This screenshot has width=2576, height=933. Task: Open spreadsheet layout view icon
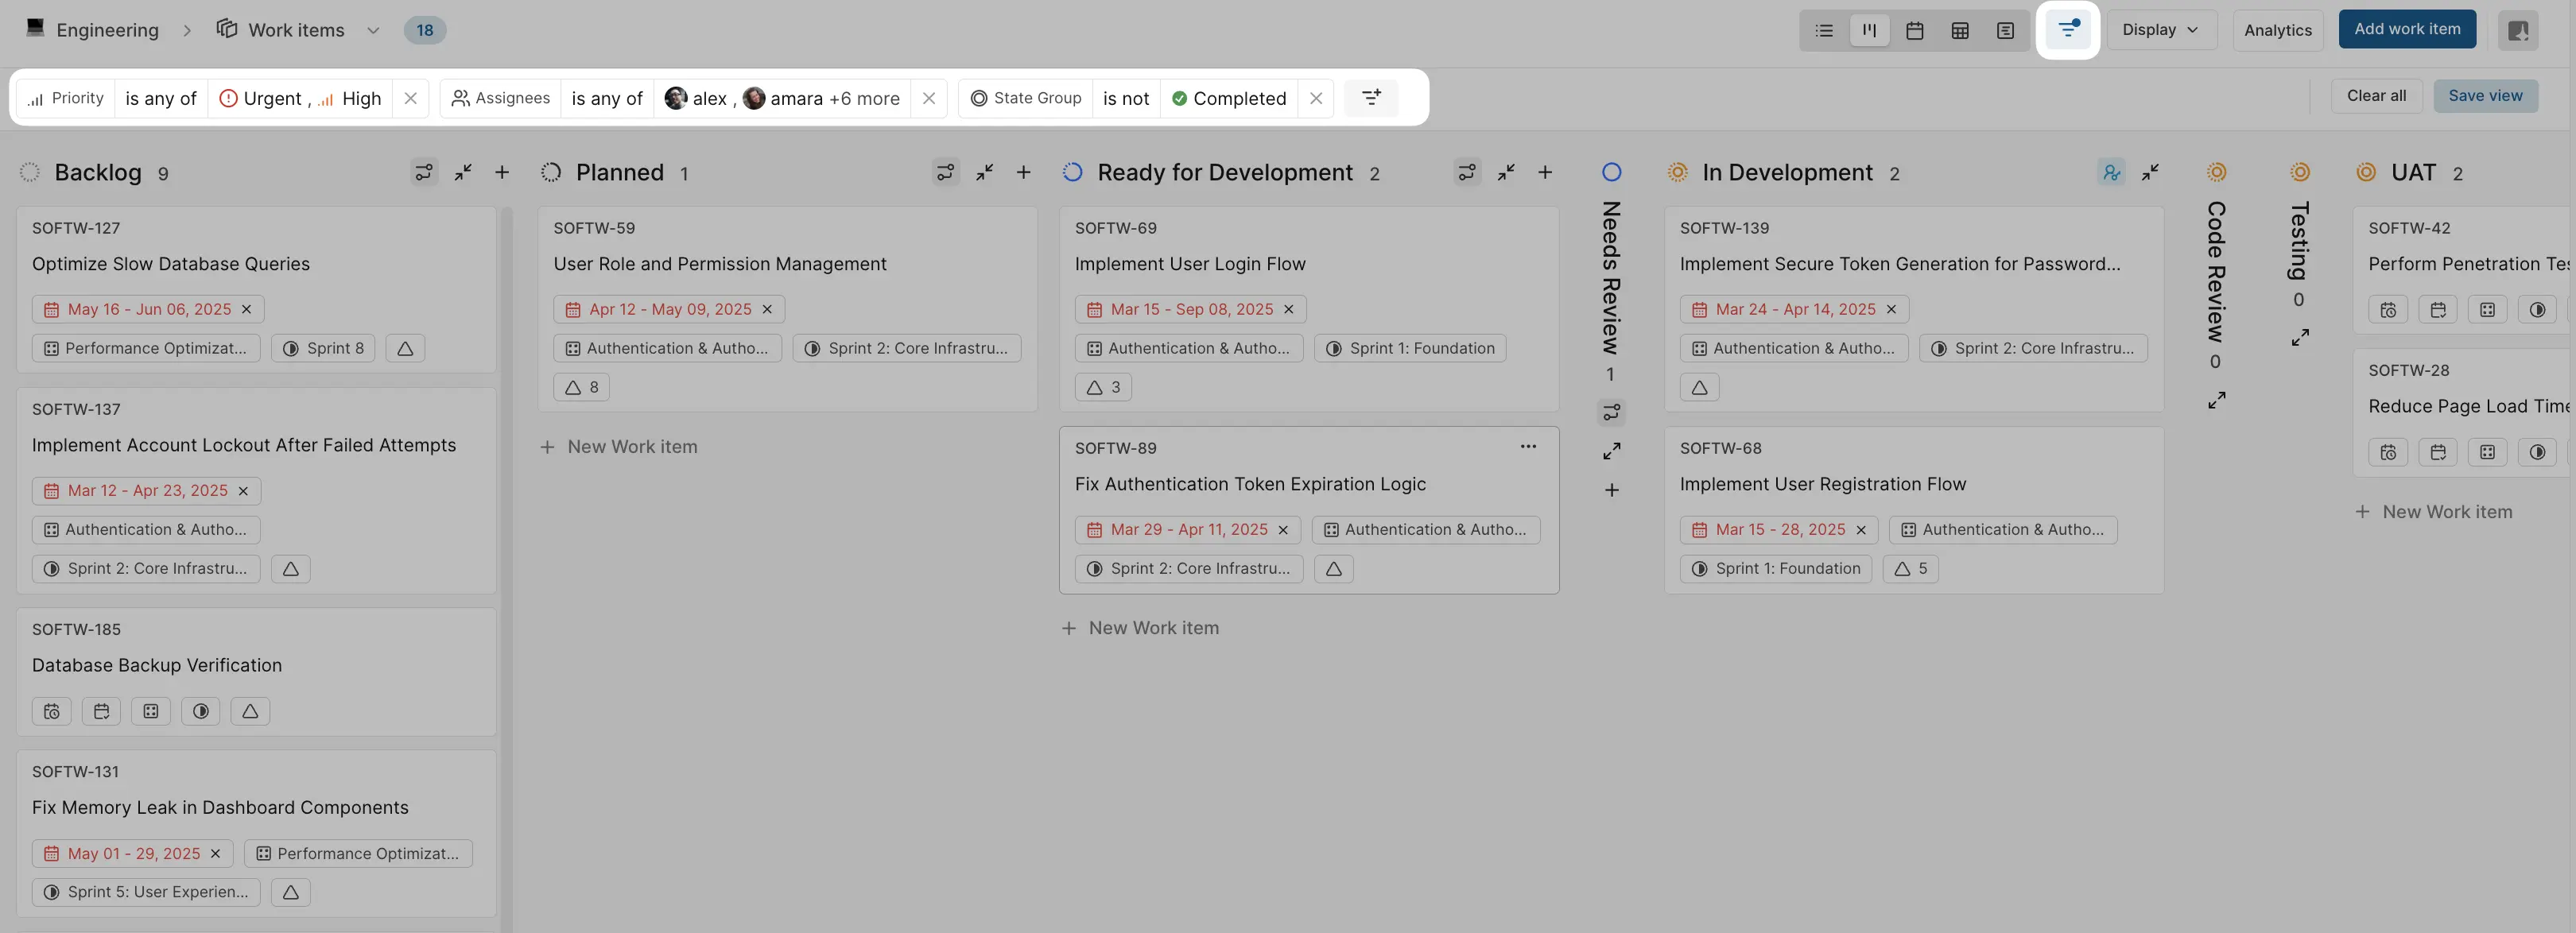pyautogui.click(x=1959, y=30)
